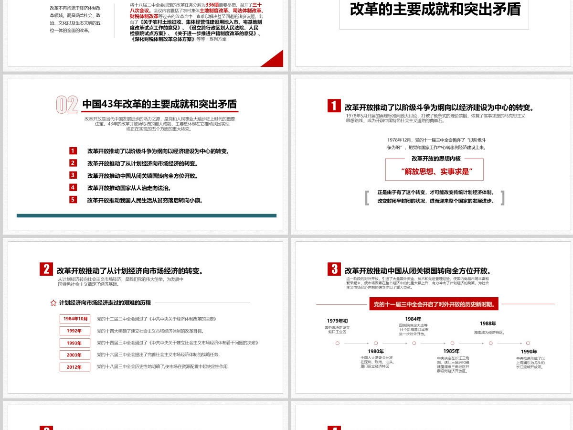The width and height of the screenshot is (573, 430).
Task: Click the red banner 党的十一届三中全会开启了对外开放的历史新时期
Action: tap(434, 303)
